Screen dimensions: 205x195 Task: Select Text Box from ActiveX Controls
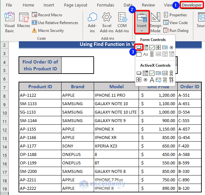(x=165, y=73)
